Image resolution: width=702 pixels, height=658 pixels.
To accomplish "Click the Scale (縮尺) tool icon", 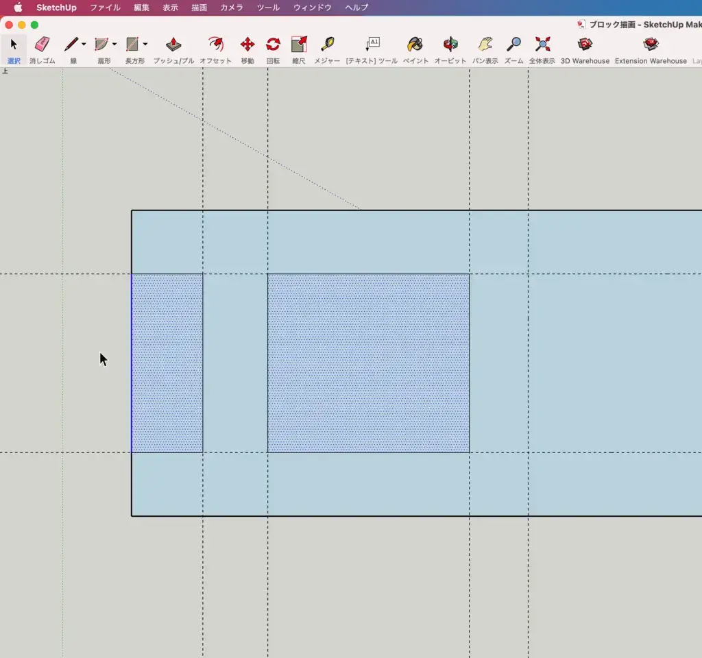I will [x=299, y=45].
